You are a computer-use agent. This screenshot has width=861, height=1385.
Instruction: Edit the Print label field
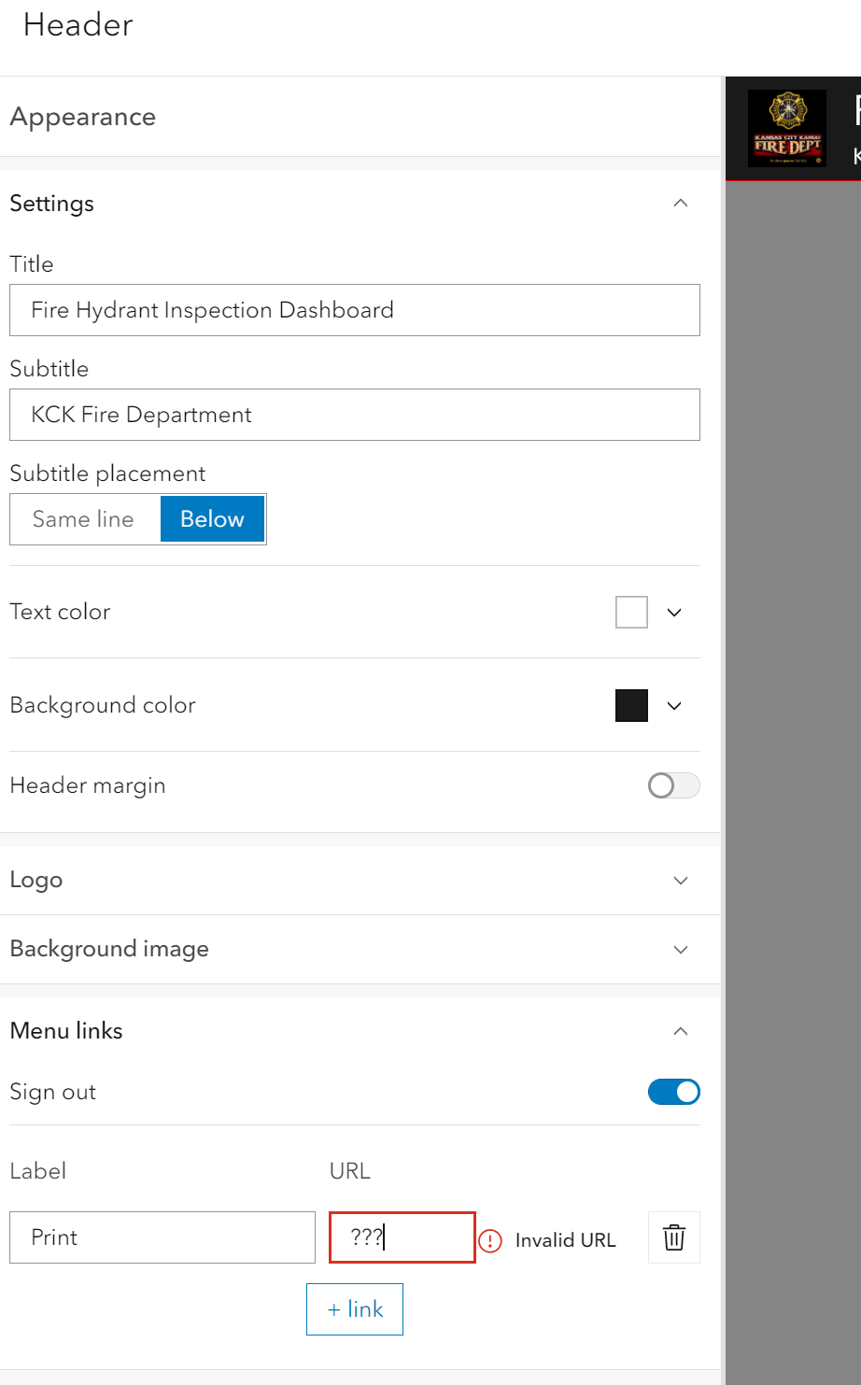coord(162,1237)
